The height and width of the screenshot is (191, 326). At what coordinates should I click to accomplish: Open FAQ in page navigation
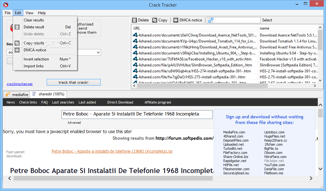[x=44, y=102]
